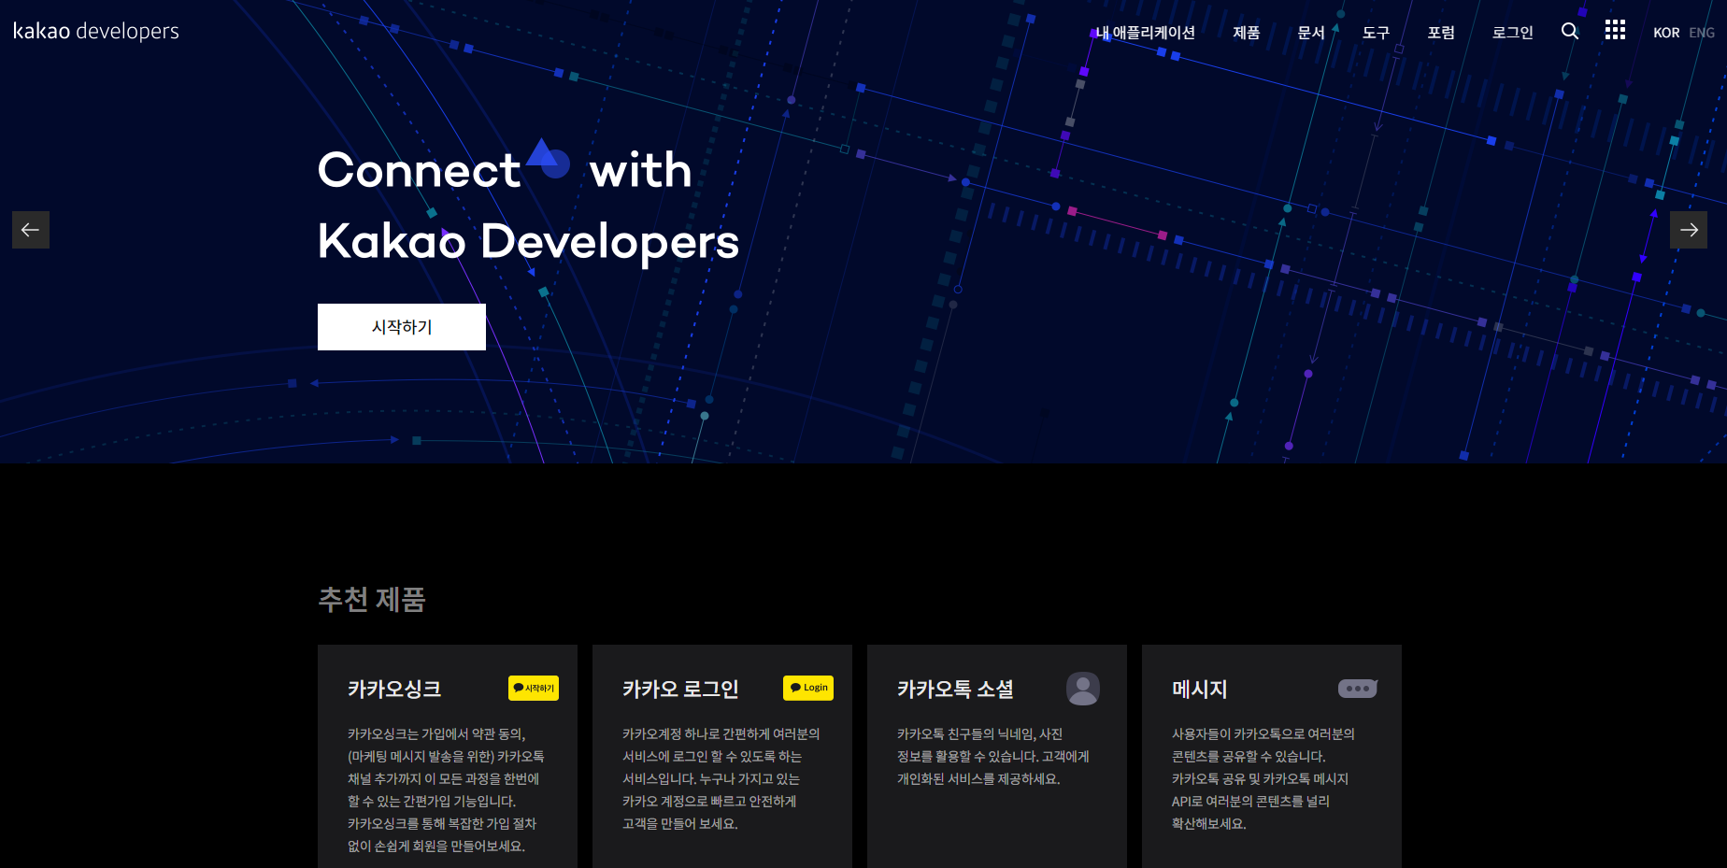Open 내 애플리케이션 menu

1145,33
